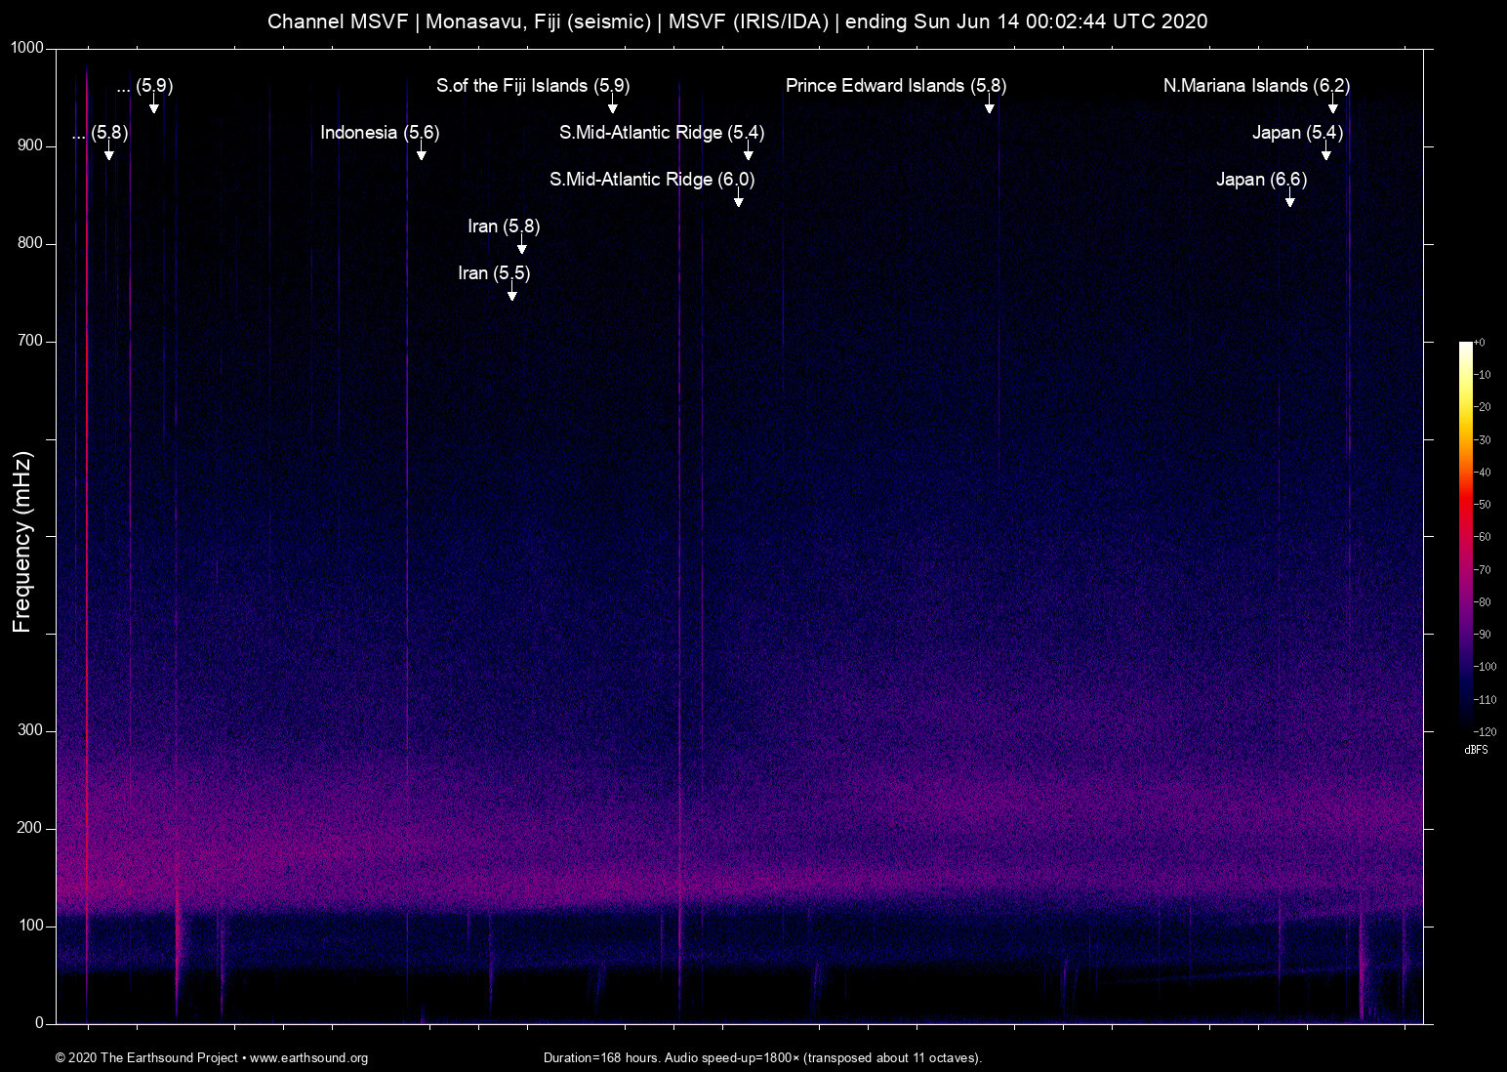Click the Iran (5.5) annotation arrow
Image resolution: width=1507 pixels, height=1072 pixels.
point(510,295)
